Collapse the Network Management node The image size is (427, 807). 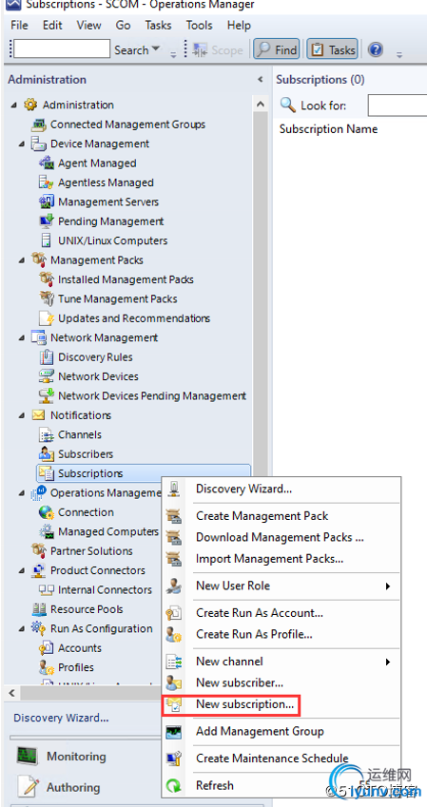point(21,338)
